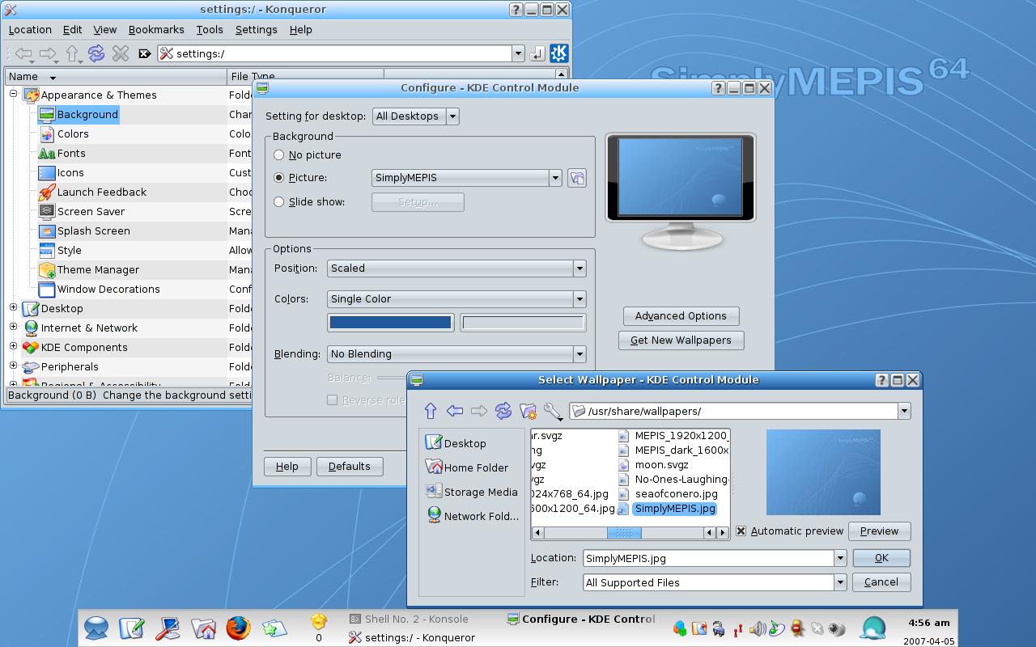The width and height of the screenshot is (1036, 647).
Task: Open Picture selection dropdown
Action: click(x=467, y=178)
